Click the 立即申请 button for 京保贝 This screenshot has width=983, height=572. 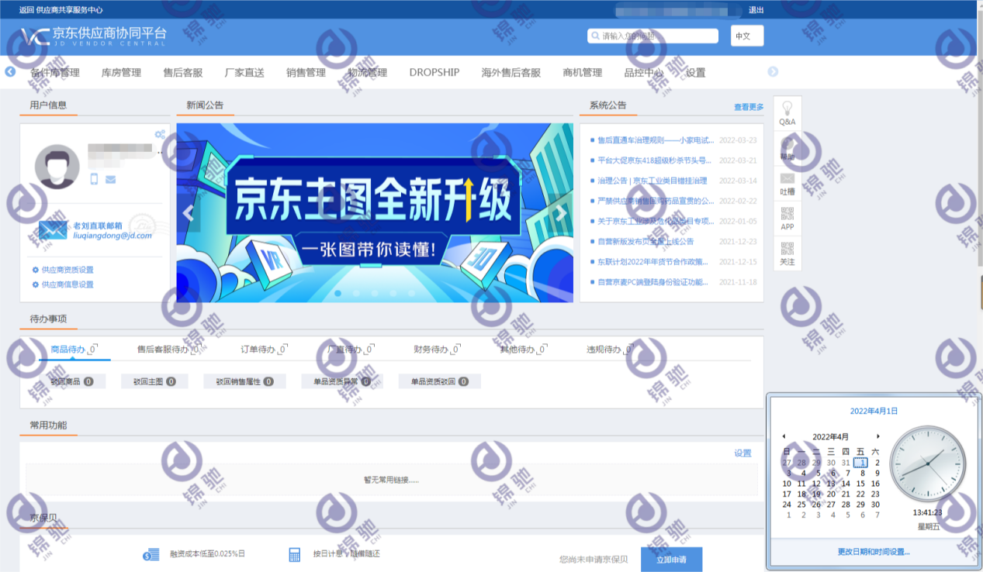(670, 558)
